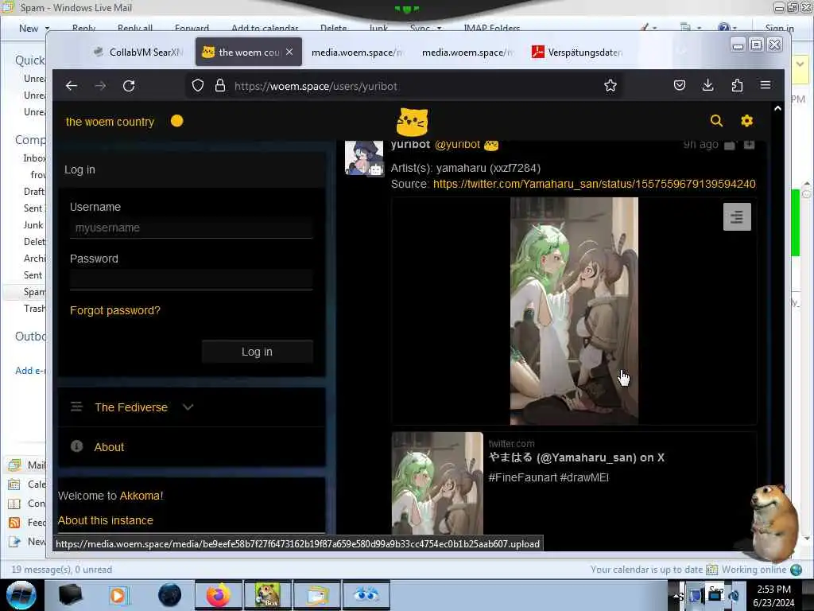
Task: Switch to CollabVM SearXNG tab
Action: pos(138,52)
